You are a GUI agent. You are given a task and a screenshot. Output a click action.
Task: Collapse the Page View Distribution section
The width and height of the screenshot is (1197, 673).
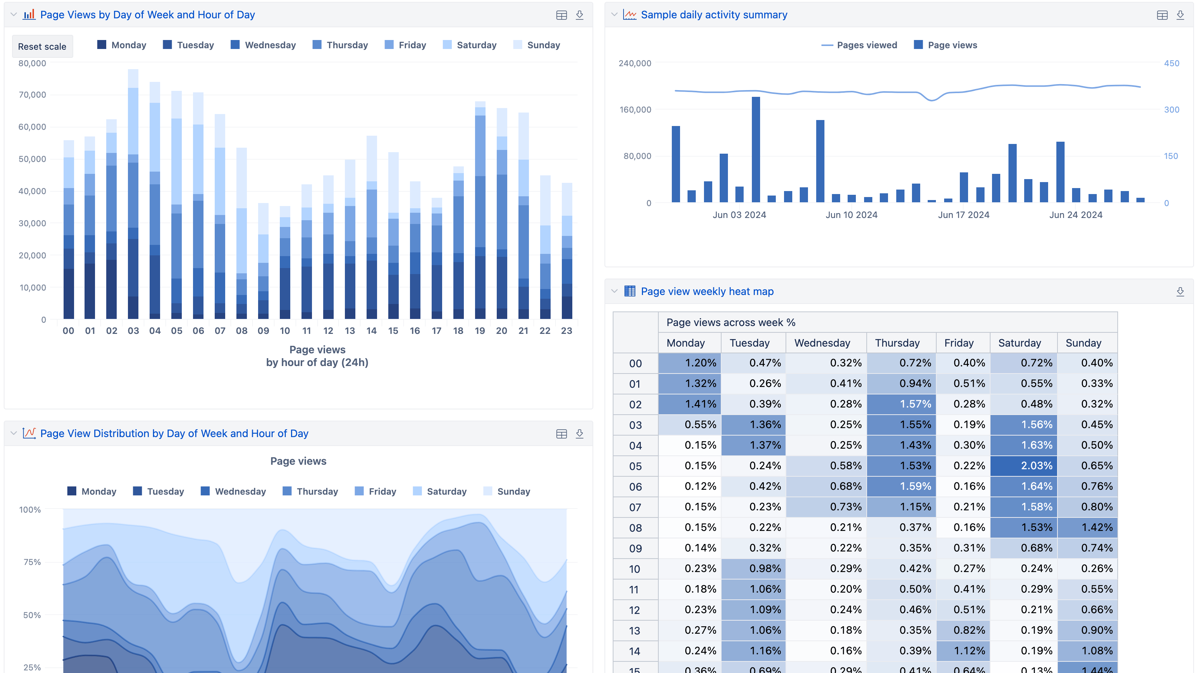[12, 433]
